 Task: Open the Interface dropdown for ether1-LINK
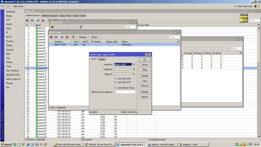coord(134,65)
